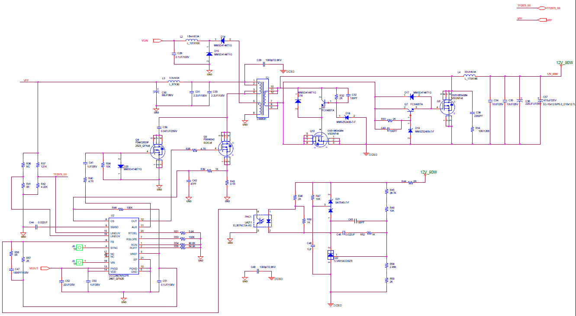Viewport: 576px width, 316px height.
Task: Click the 22UH/9.3A inductor value
Action: coord(470,71)
